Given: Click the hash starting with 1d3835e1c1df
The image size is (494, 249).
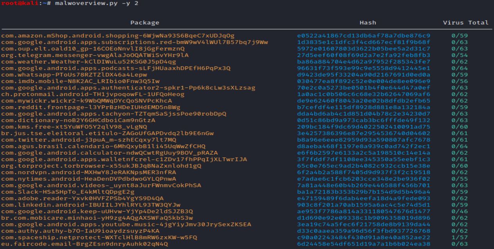Looking at the screenshot, I should (364, 42).
